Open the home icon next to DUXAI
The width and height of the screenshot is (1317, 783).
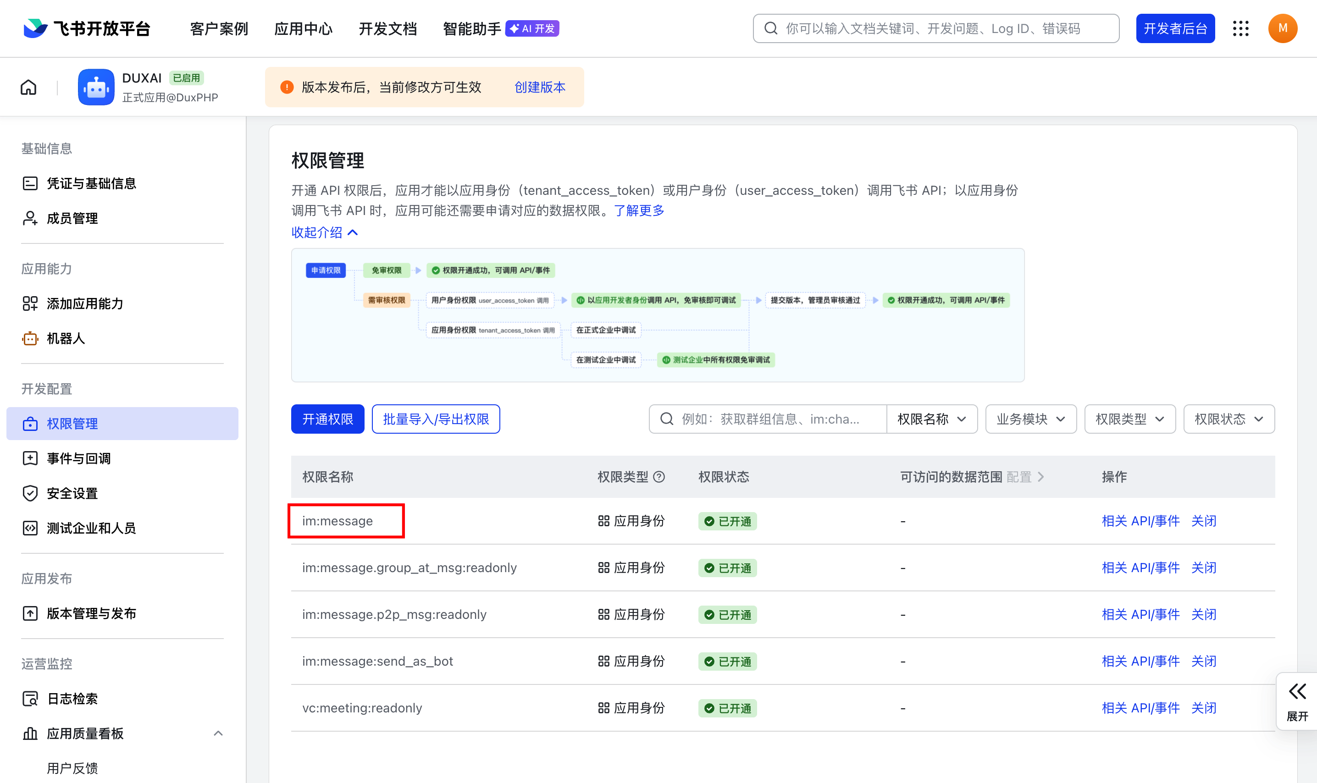click(x=28, y=87)
